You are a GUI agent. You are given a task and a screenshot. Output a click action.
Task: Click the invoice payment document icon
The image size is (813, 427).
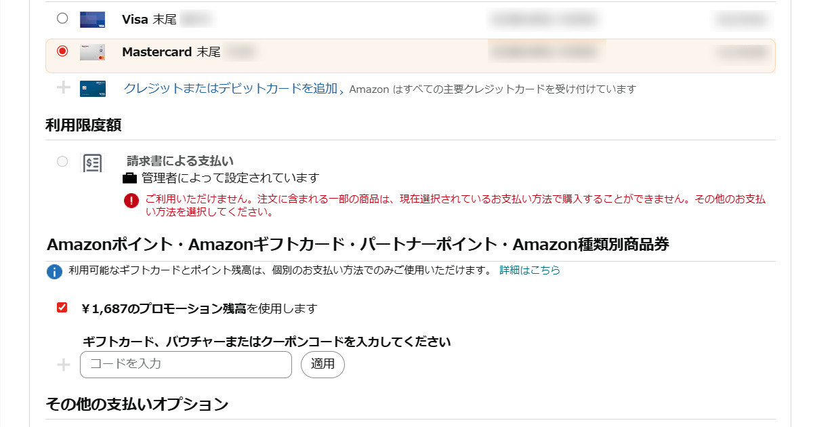click(x=92, y=163)
